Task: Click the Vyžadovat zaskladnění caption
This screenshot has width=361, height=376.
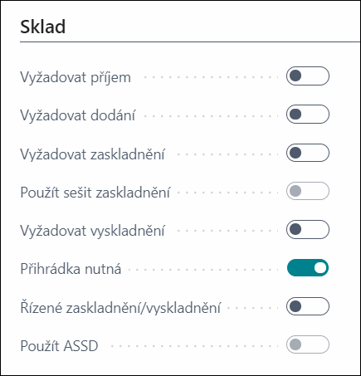Action: (92, 154)
